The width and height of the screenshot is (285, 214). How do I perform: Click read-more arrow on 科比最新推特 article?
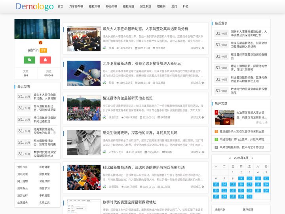203,187
